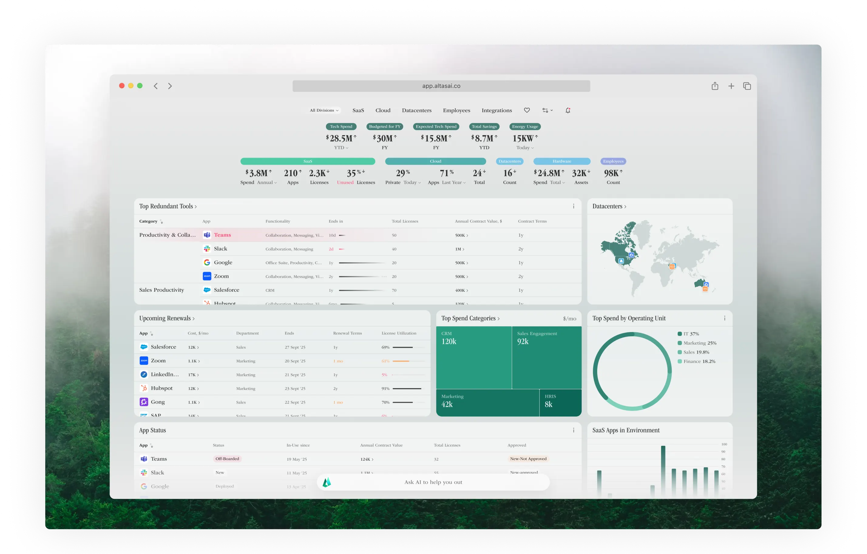The width and height of the screenshot is (867, 554).
Task: Click the Altas AI assistant logo icon
Action: 327,482
